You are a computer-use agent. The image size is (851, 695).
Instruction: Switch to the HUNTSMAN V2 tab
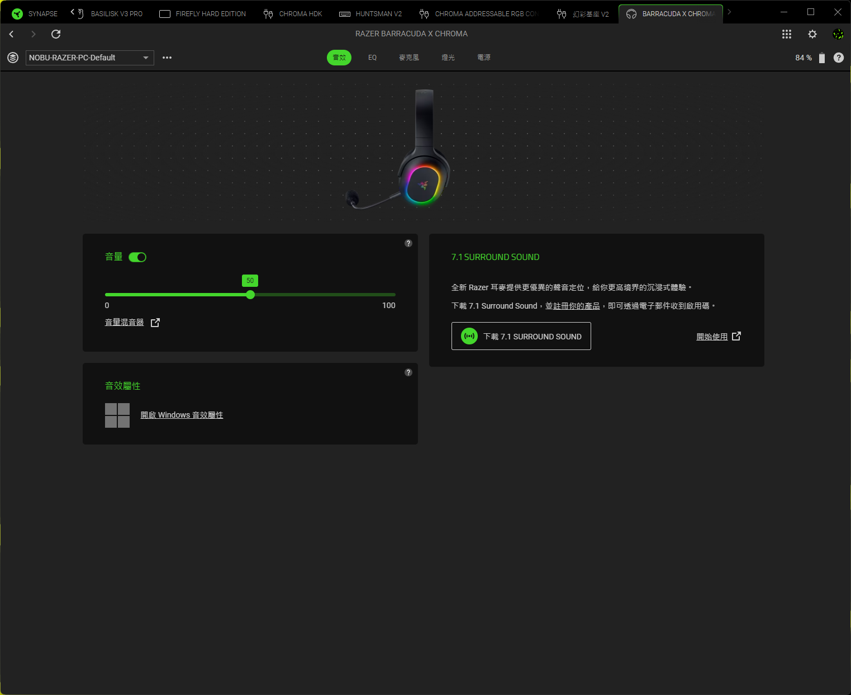click(370, 13)
